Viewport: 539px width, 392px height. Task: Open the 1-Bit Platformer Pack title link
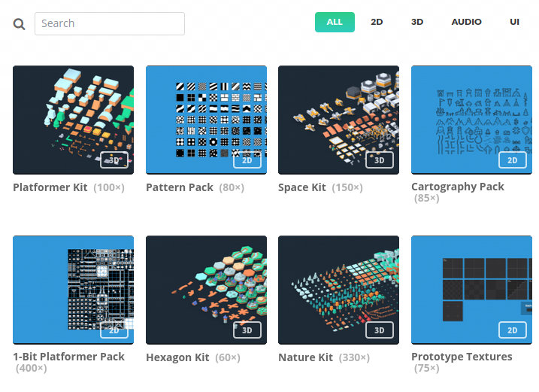pos(68,357)
